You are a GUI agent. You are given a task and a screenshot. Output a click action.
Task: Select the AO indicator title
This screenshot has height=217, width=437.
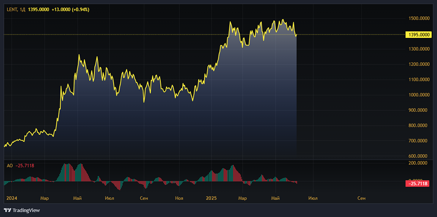(x=10, y=165)
